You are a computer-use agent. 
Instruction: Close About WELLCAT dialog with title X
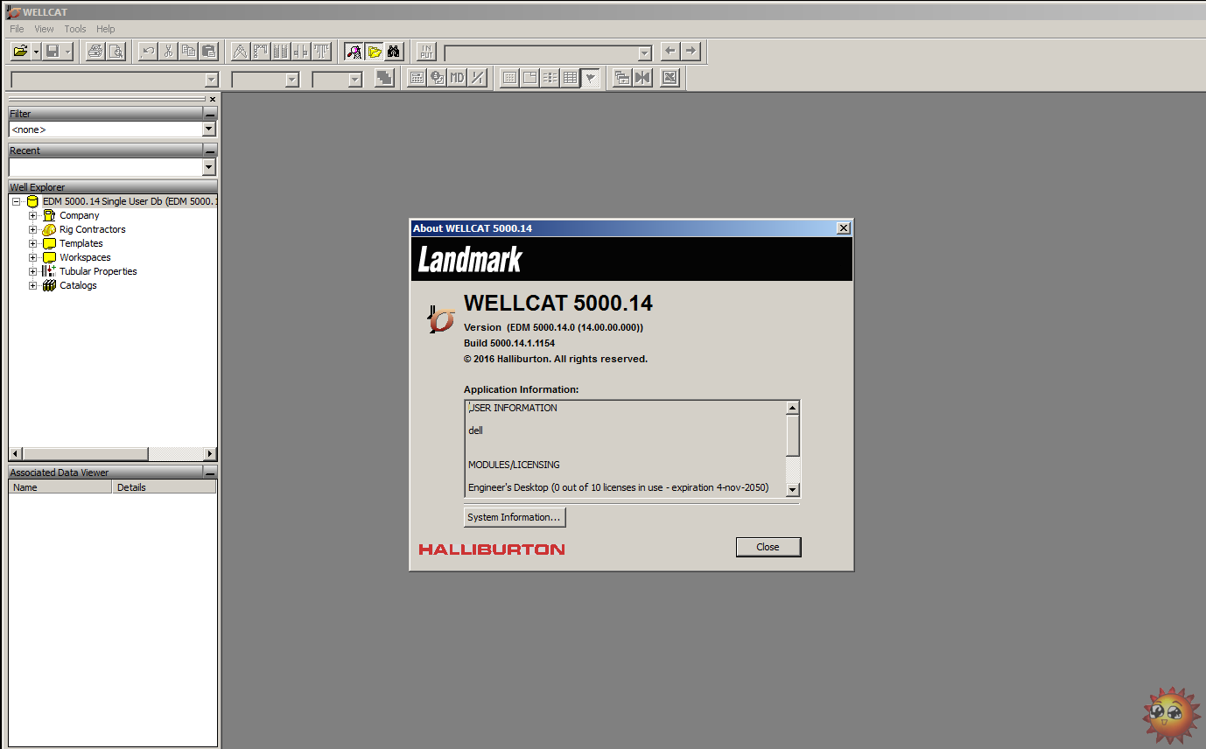[x=843, y=227]
